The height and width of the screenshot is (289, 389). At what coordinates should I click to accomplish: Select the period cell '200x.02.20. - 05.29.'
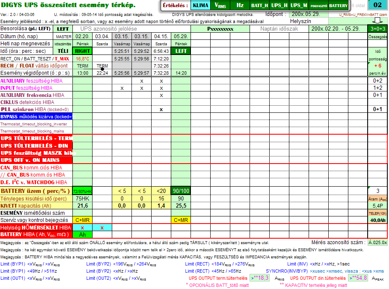338,29
